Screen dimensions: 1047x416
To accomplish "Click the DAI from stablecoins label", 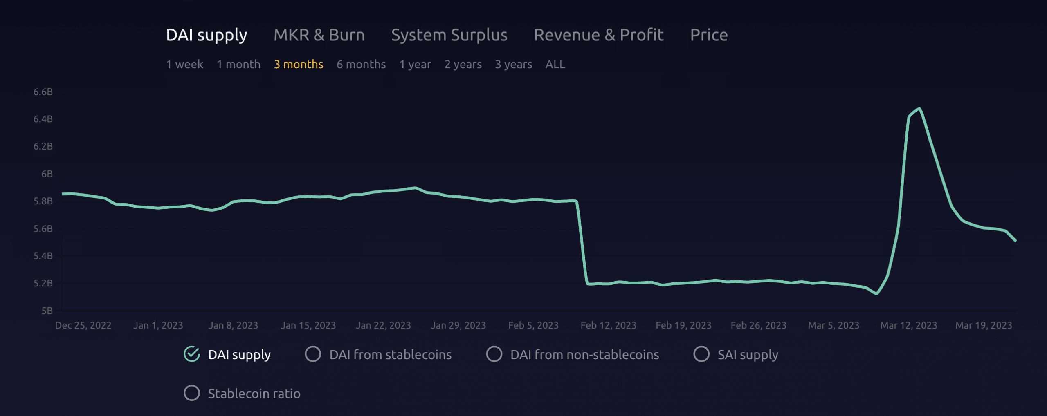I will tap(391, 354).
